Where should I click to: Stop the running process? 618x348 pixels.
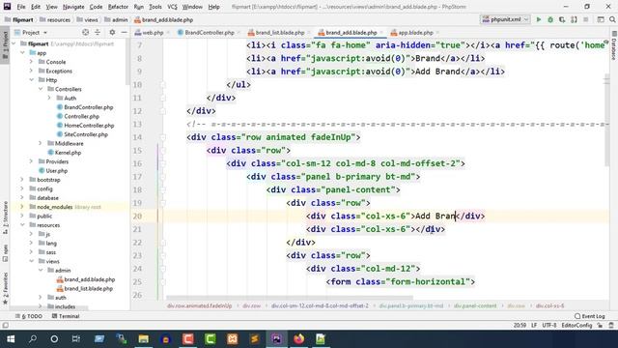click(586, 19)
